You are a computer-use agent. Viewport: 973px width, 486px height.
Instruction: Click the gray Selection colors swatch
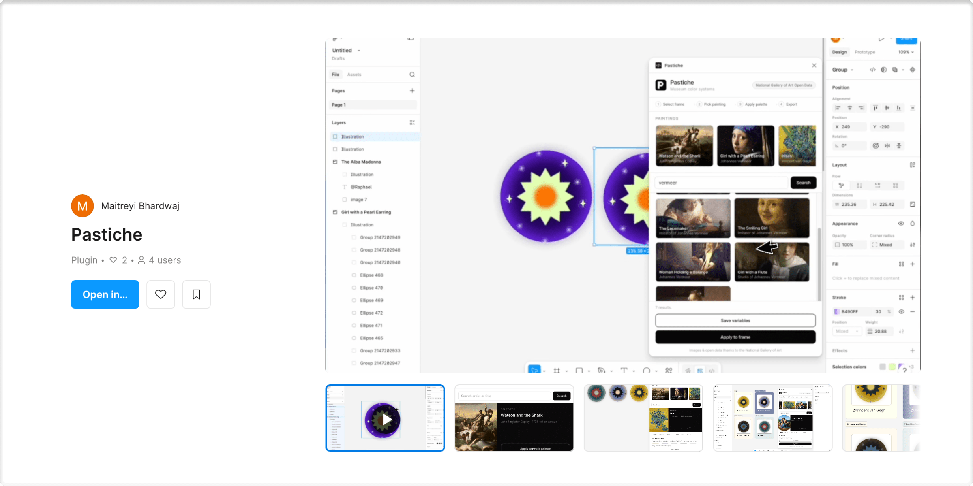(x=882, y=367)
